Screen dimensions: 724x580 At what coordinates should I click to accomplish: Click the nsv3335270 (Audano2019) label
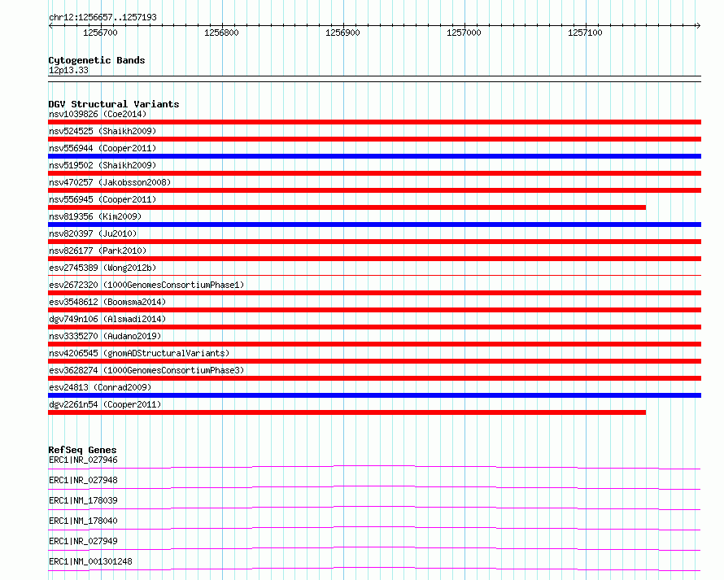(x=105, y=336)
